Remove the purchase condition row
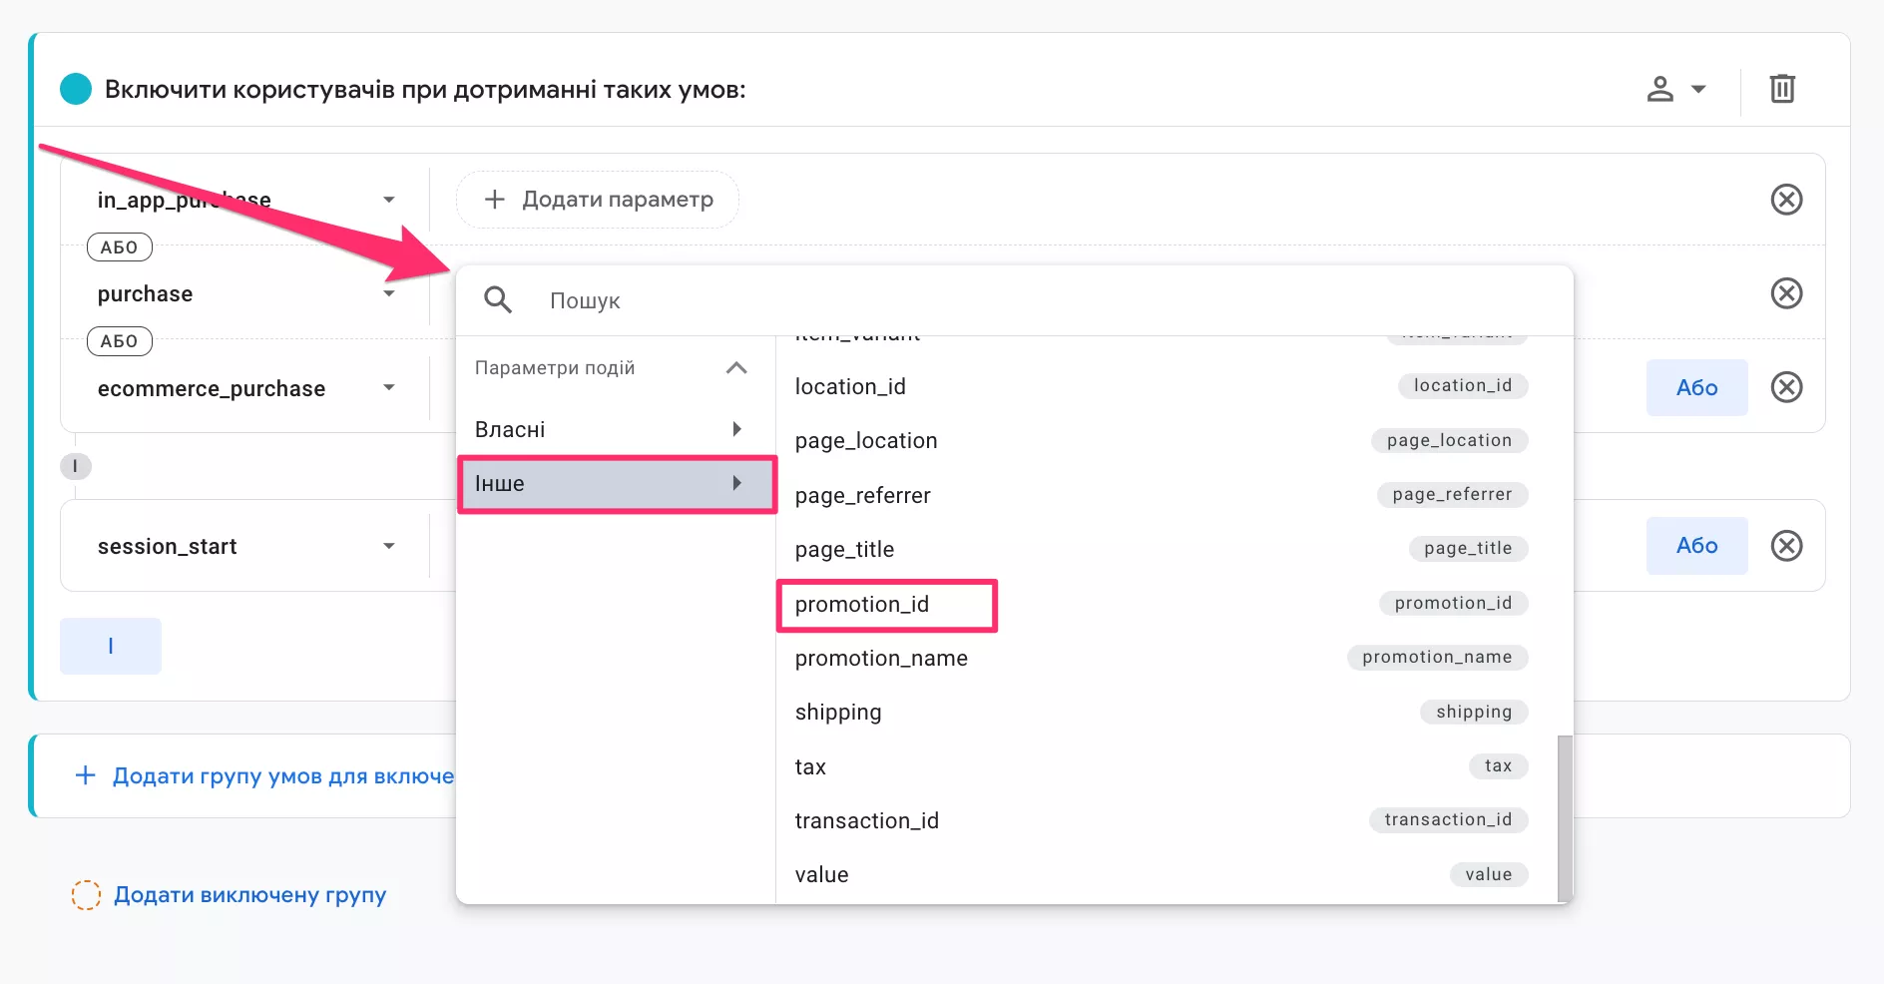This screenshot has width=1884, height=984. point(1785,293)
